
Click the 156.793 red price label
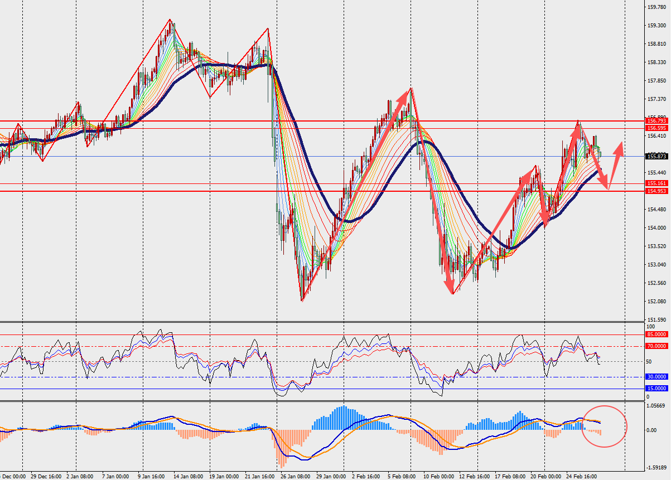coord(656,120)
